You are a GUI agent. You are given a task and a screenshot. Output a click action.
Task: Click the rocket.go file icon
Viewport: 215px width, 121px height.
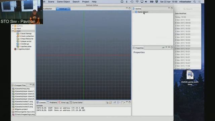tap(18, 44)
